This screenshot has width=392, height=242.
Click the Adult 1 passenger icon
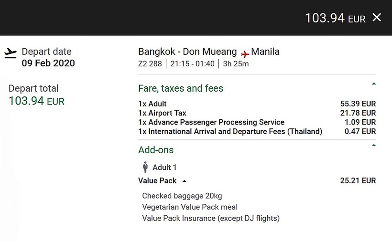145,167
